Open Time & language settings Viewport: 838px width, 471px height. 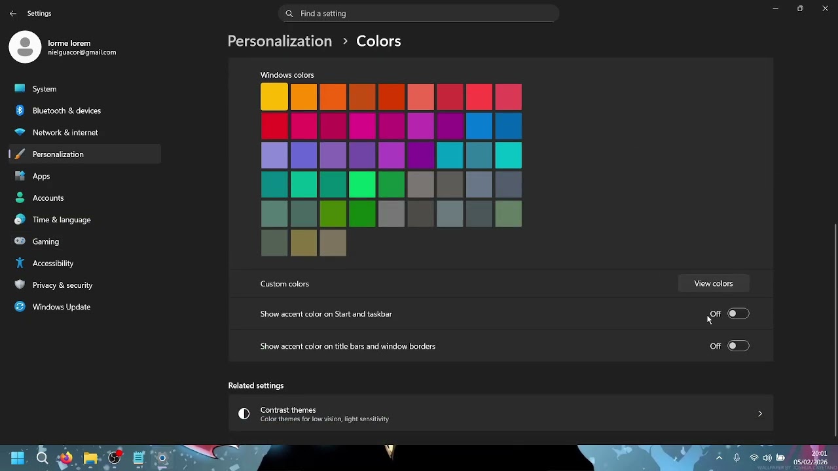coord(85,220)
